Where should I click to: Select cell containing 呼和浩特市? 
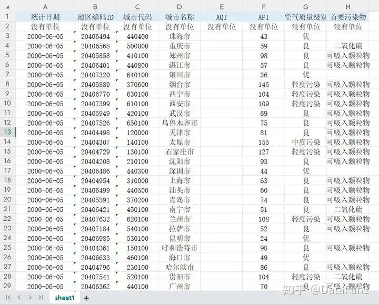179,248
